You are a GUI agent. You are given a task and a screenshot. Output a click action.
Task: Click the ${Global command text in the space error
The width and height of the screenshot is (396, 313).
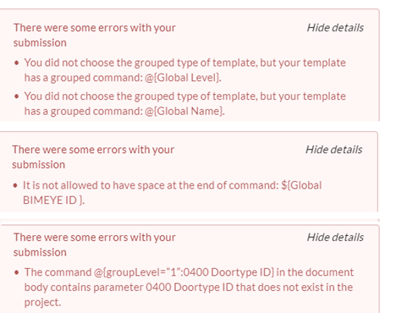301,185
